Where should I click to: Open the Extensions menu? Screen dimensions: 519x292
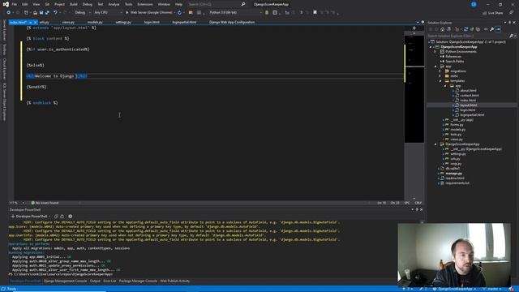(x=145, y=4)
